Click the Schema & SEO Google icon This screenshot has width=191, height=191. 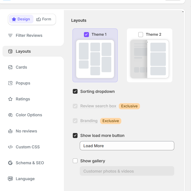[x=10, y=163]
